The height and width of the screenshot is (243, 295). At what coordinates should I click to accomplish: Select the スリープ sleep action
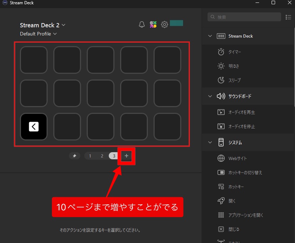247,80
